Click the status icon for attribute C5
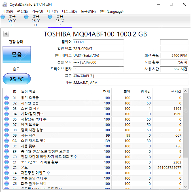Screen dimensions: 191x192 [7, 178]
